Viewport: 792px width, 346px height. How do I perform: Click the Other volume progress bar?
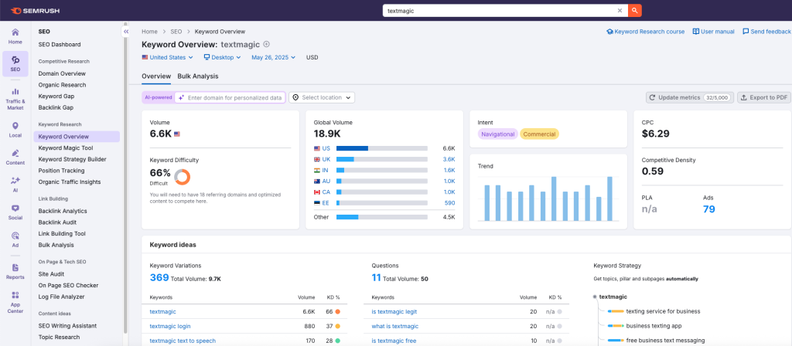(x=382, y=217)
